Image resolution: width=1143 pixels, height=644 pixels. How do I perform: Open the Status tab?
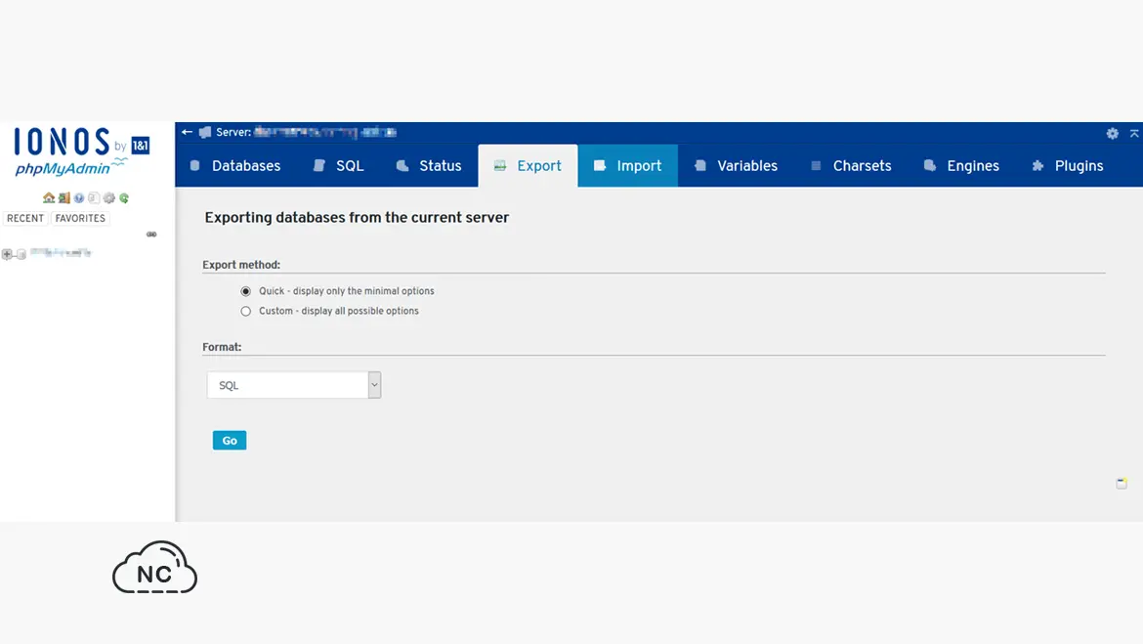tap(429, 165)
